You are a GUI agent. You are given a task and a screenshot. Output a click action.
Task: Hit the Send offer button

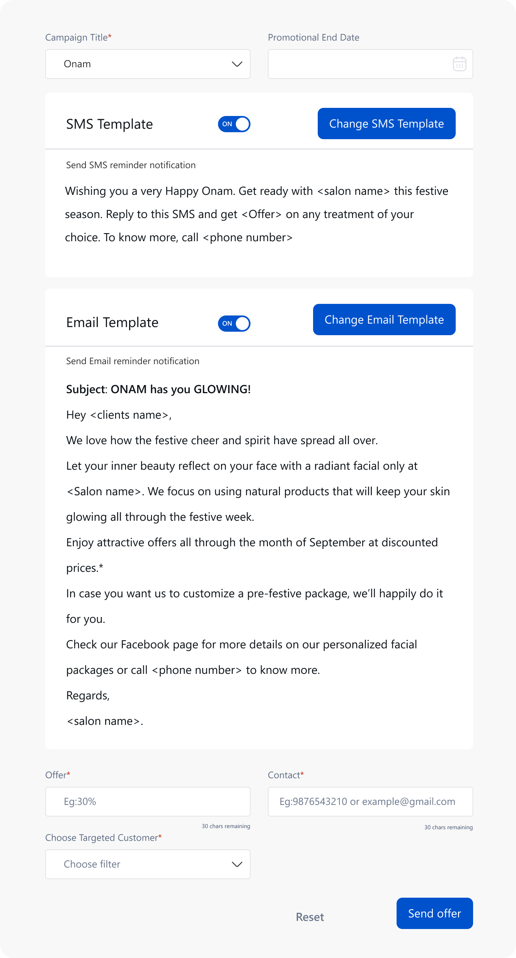(434, 913)
